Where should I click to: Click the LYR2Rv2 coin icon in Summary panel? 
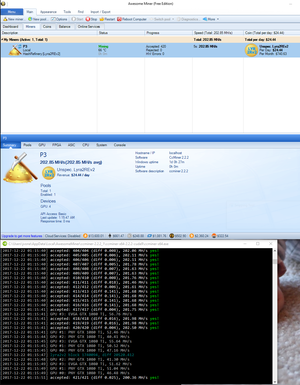tap(49, 173)
